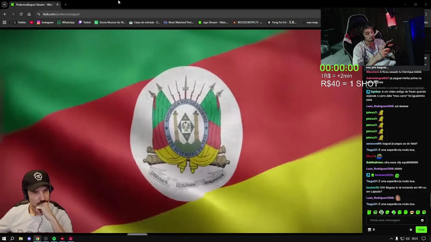Viewport: 431px width, 242px height.
Task: Open the Twitter bookmark
Action: (20, 23)
